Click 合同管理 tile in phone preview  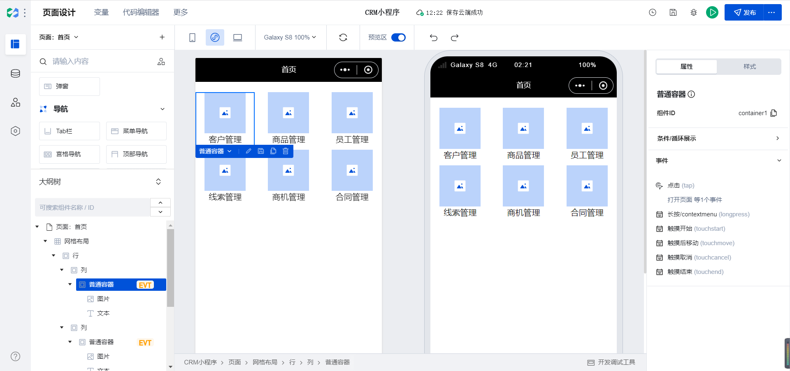click(587, 191)
